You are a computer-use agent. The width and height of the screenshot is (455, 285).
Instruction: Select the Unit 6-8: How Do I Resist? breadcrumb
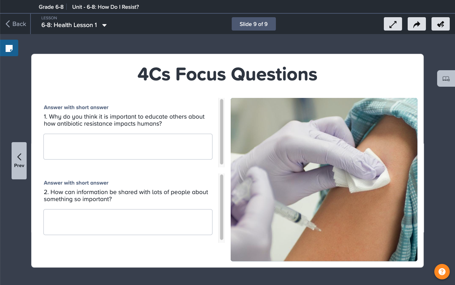(106, 7)
